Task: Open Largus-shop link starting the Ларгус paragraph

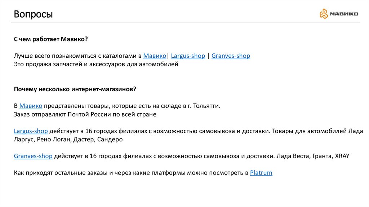Action: [x=31, y=131]
